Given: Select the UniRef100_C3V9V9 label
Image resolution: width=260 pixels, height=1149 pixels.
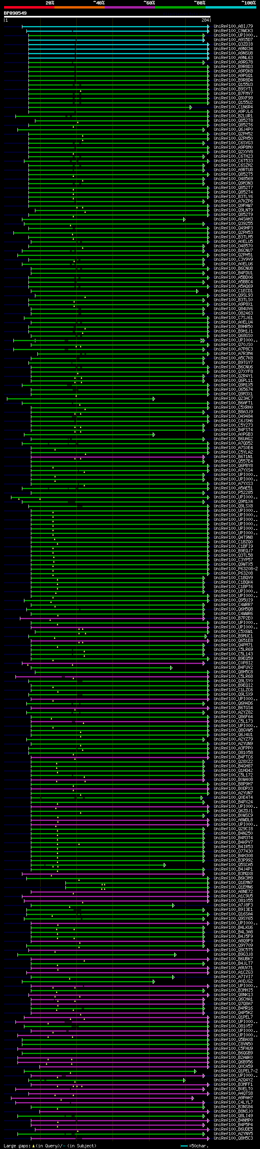Looking at the screenshot, I should tap(233, 259).
